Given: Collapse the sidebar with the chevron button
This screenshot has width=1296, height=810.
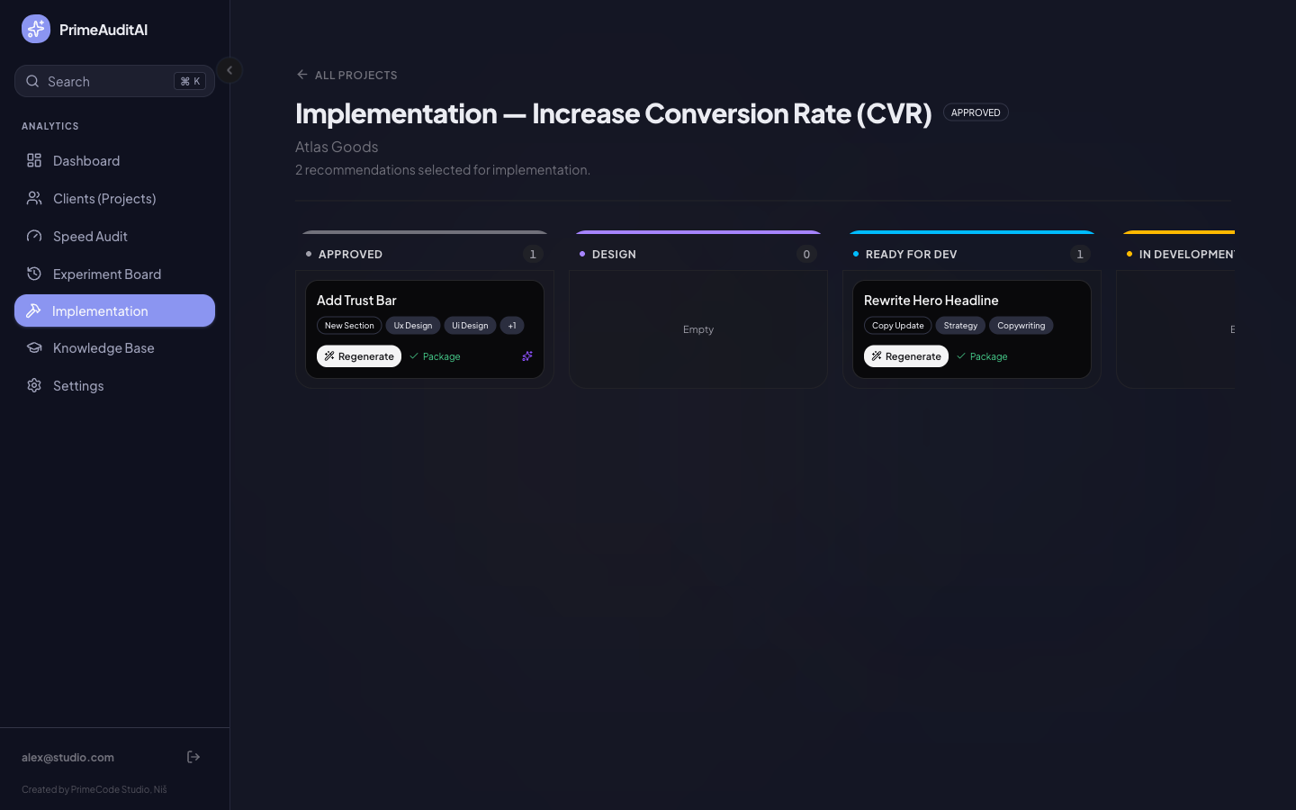Looking at the screenshot, I should [229, 70].
